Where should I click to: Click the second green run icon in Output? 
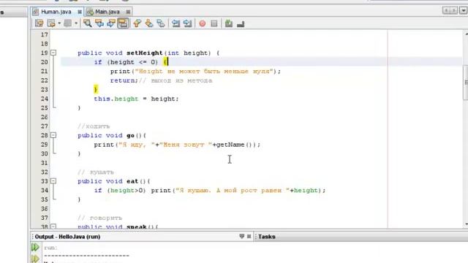35,259
